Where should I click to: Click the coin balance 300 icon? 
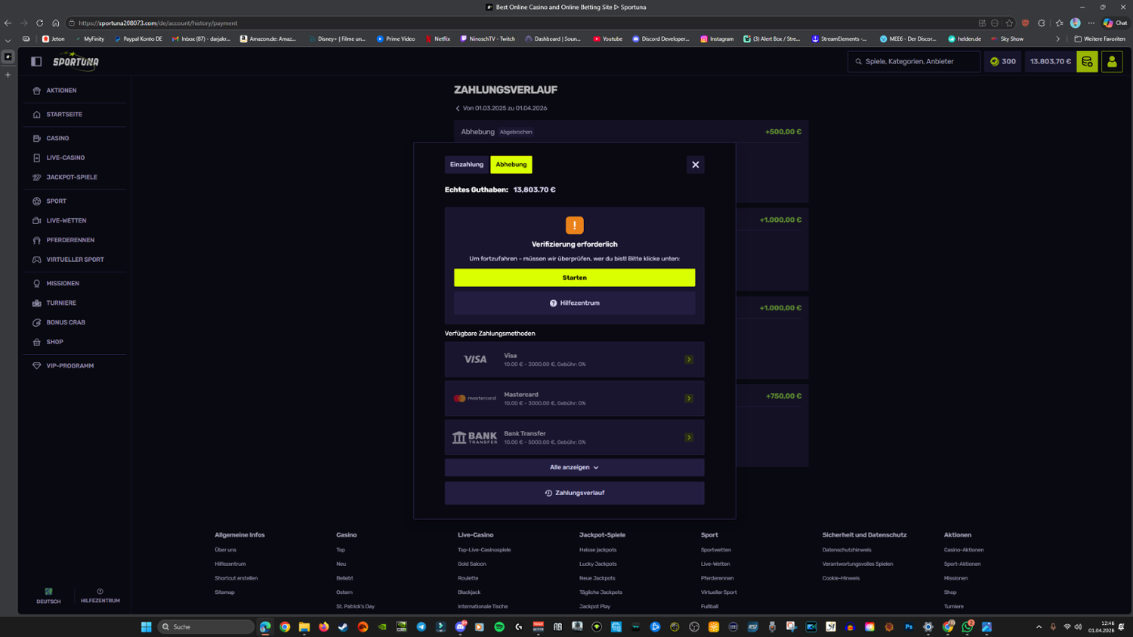tap(1002, 61)
